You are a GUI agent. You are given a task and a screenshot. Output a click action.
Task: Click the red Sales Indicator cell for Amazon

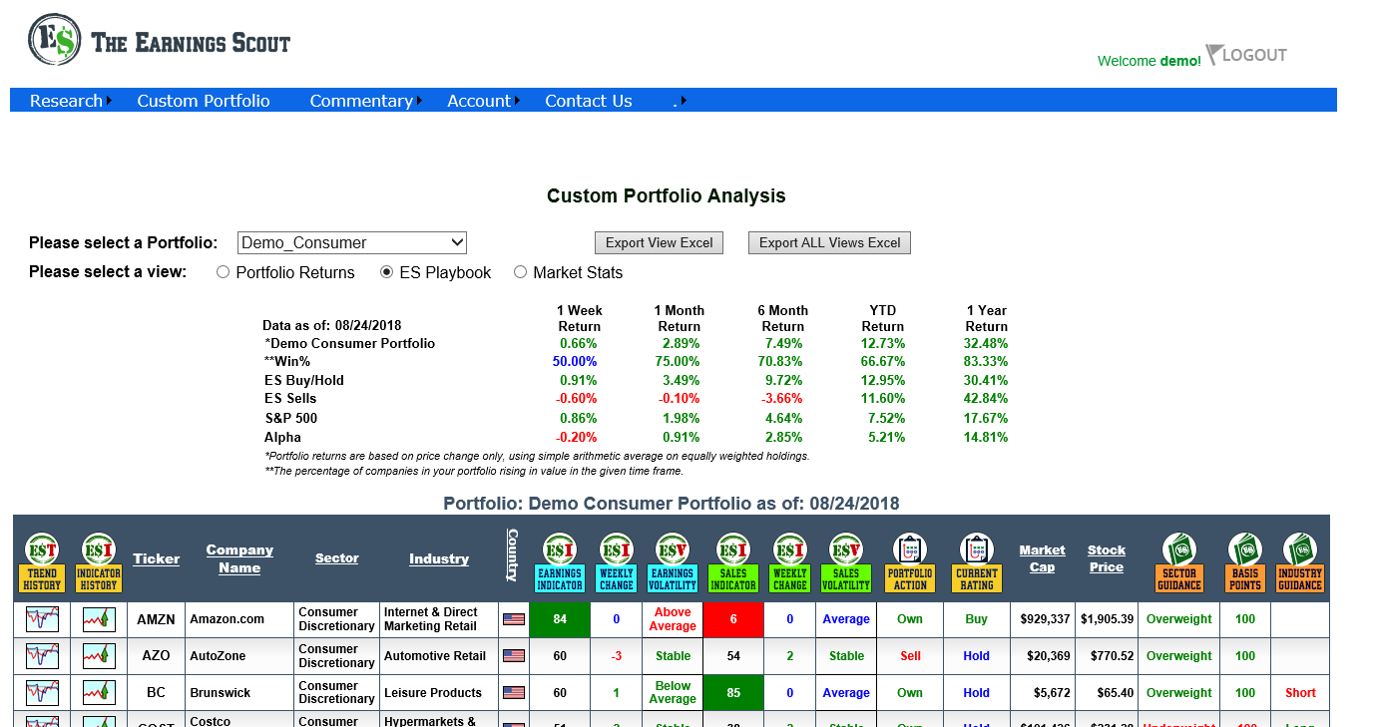coord(733,619)
